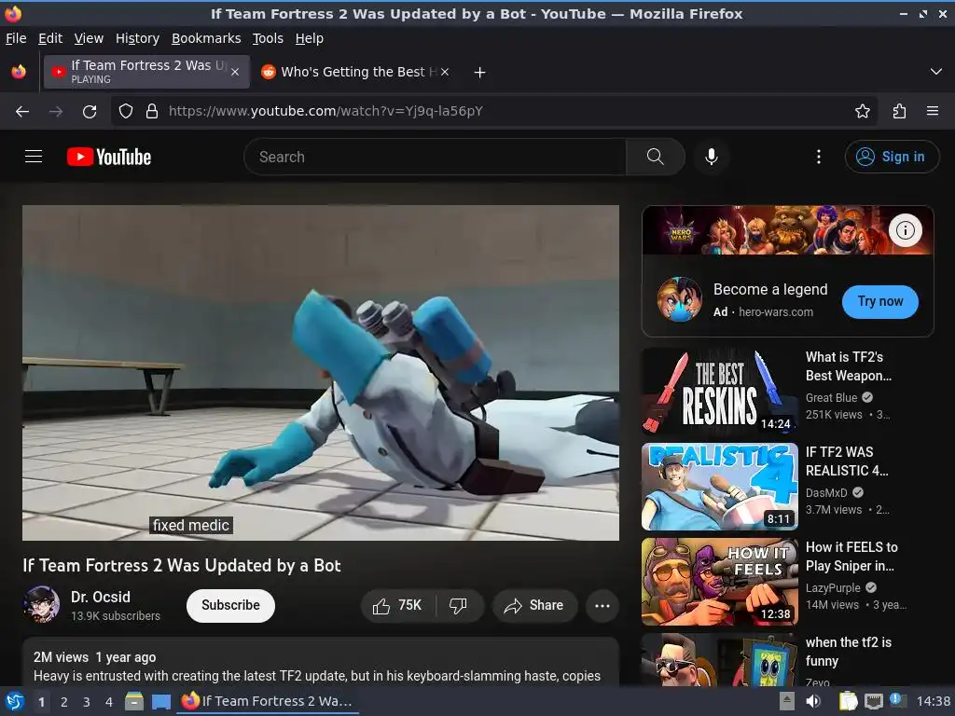This screenshot has width=955, height=716.
Task: Click the Share button
Action: tap(534, 605)
